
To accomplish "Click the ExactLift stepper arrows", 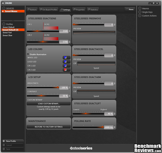I will click(x=114, y=114).
